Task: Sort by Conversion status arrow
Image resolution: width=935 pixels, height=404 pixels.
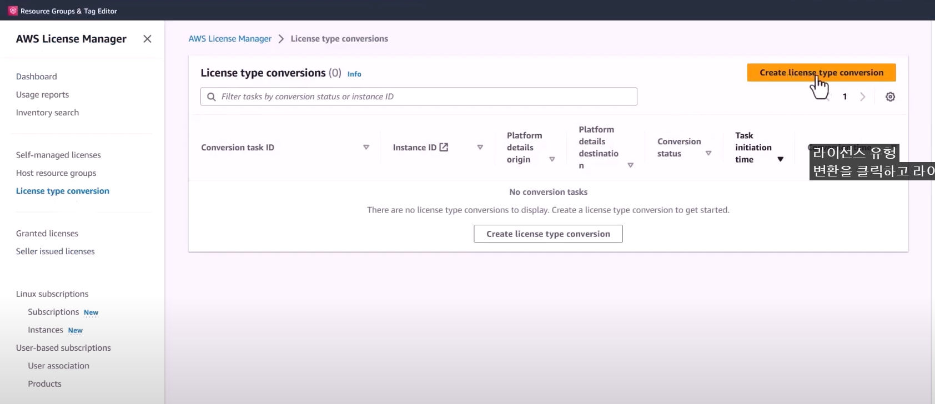Action: pos(708,153)
